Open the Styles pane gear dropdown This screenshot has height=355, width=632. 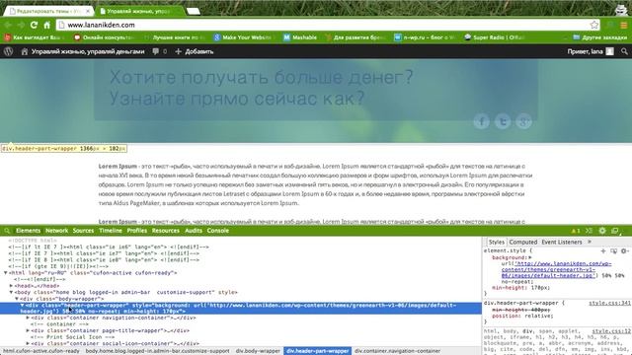point(624,250)
